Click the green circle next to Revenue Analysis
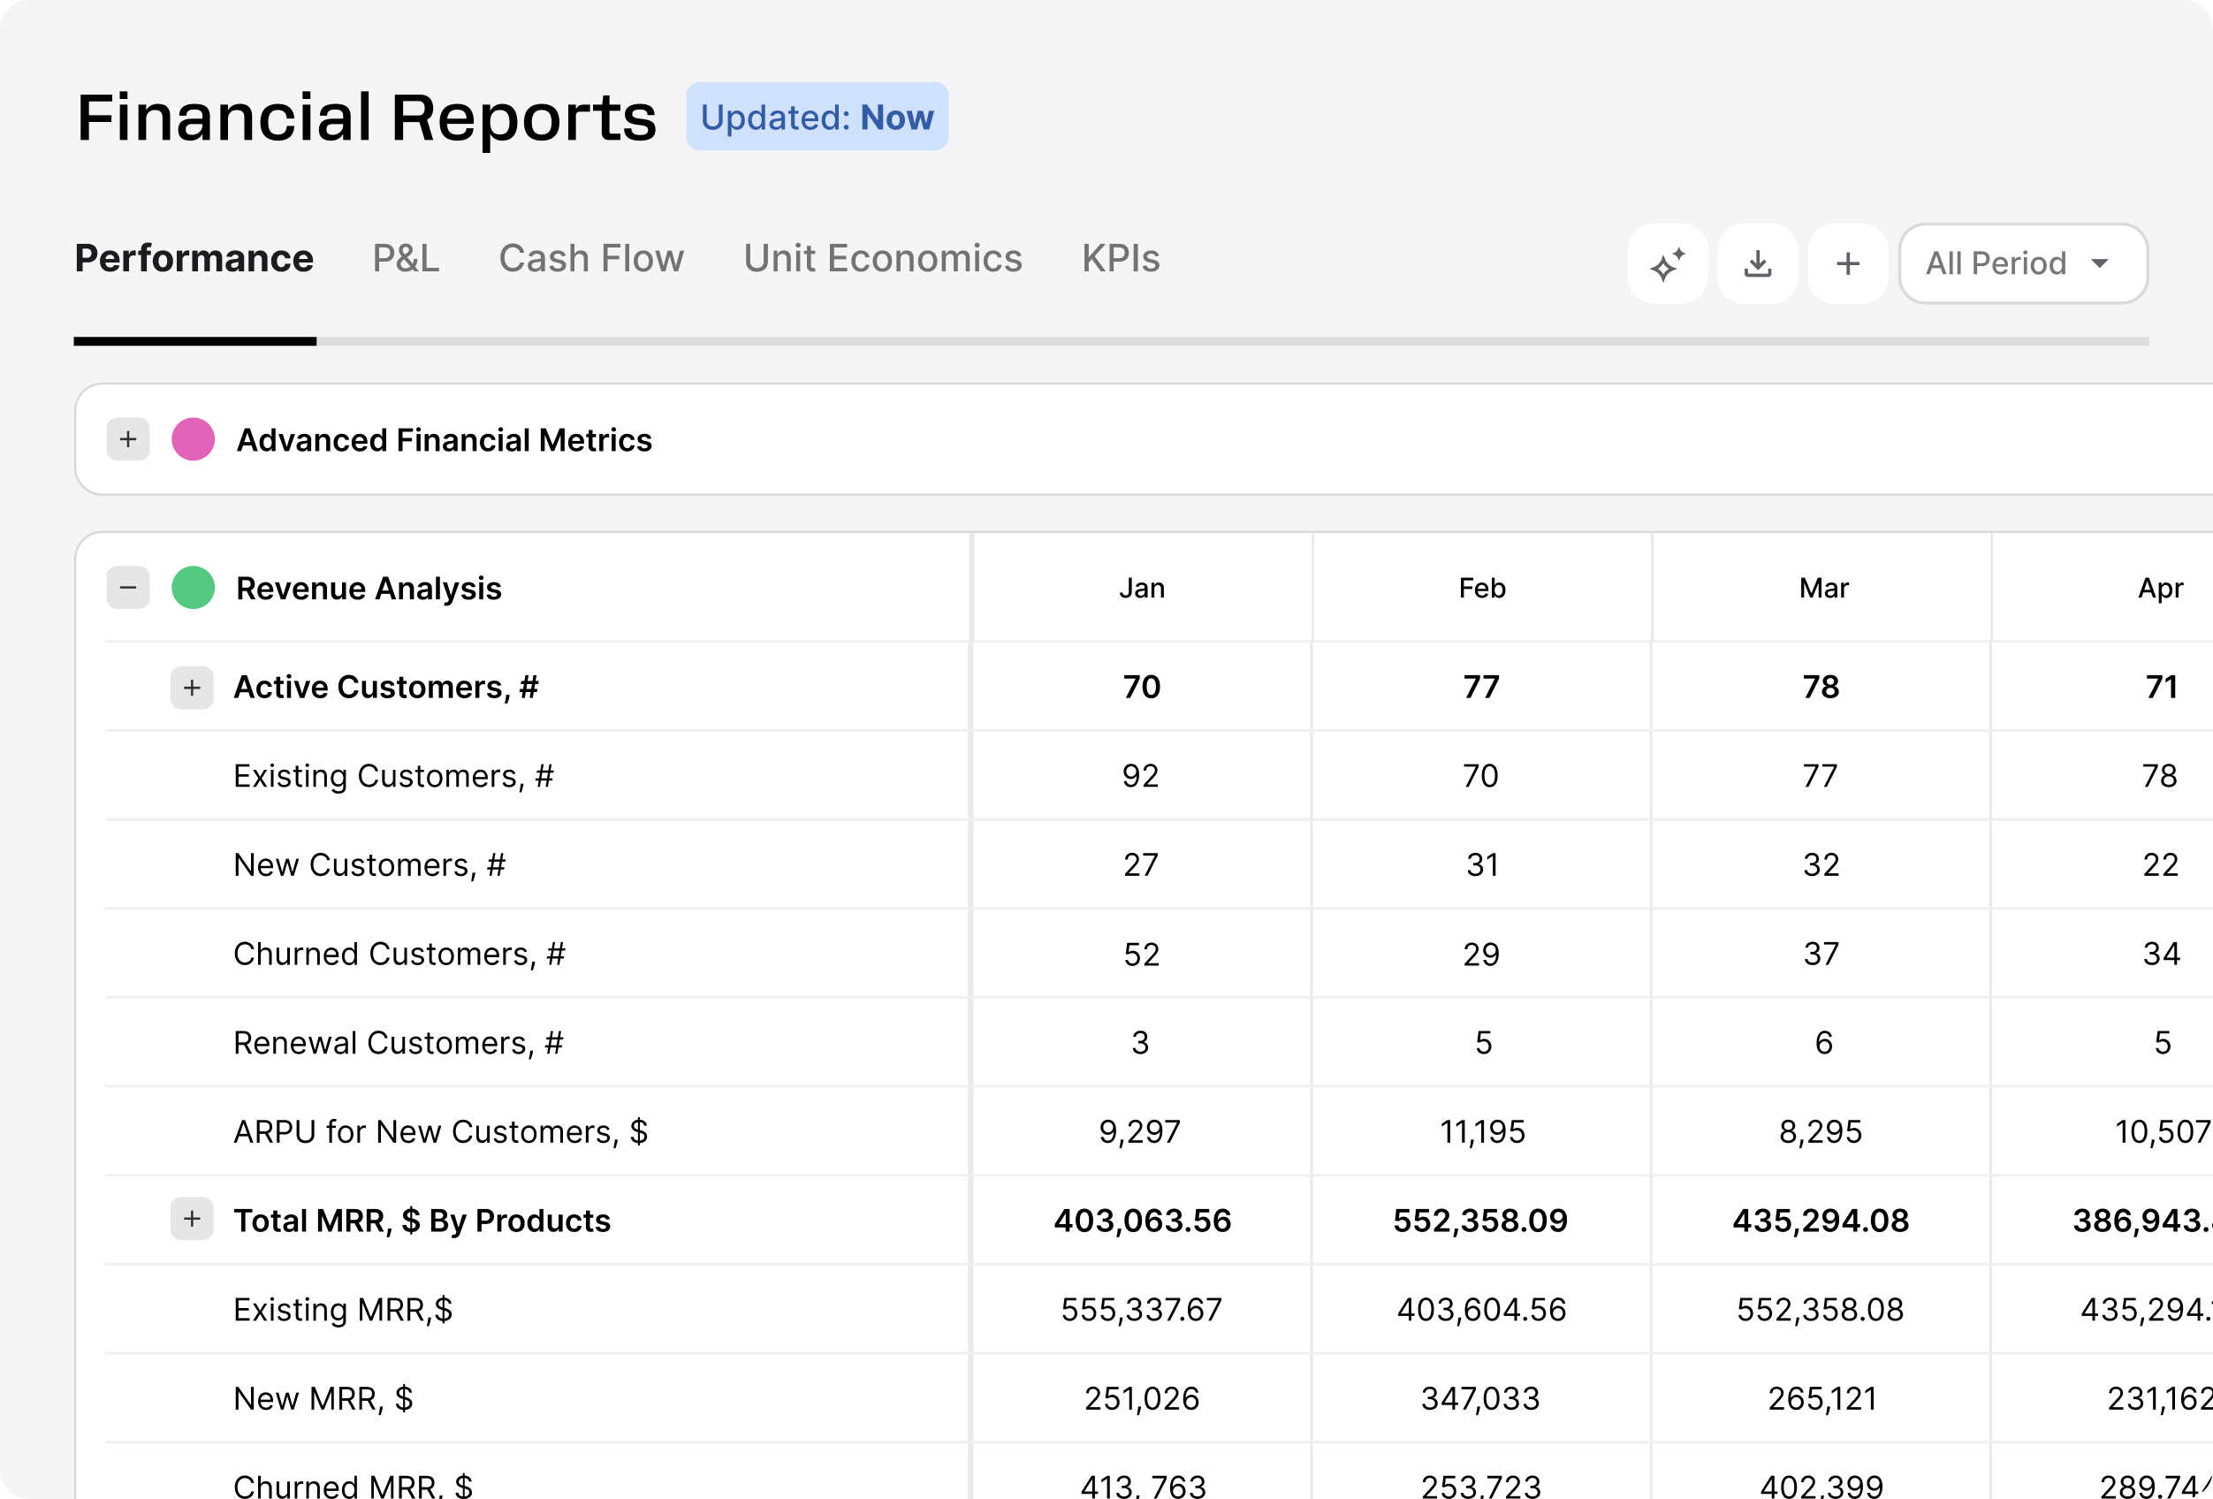The image size is (2213, 1499). tap(194, 588)
